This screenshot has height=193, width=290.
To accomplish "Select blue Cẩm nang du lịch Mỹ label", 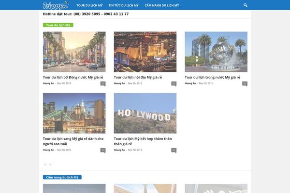I will pos(62,177).
